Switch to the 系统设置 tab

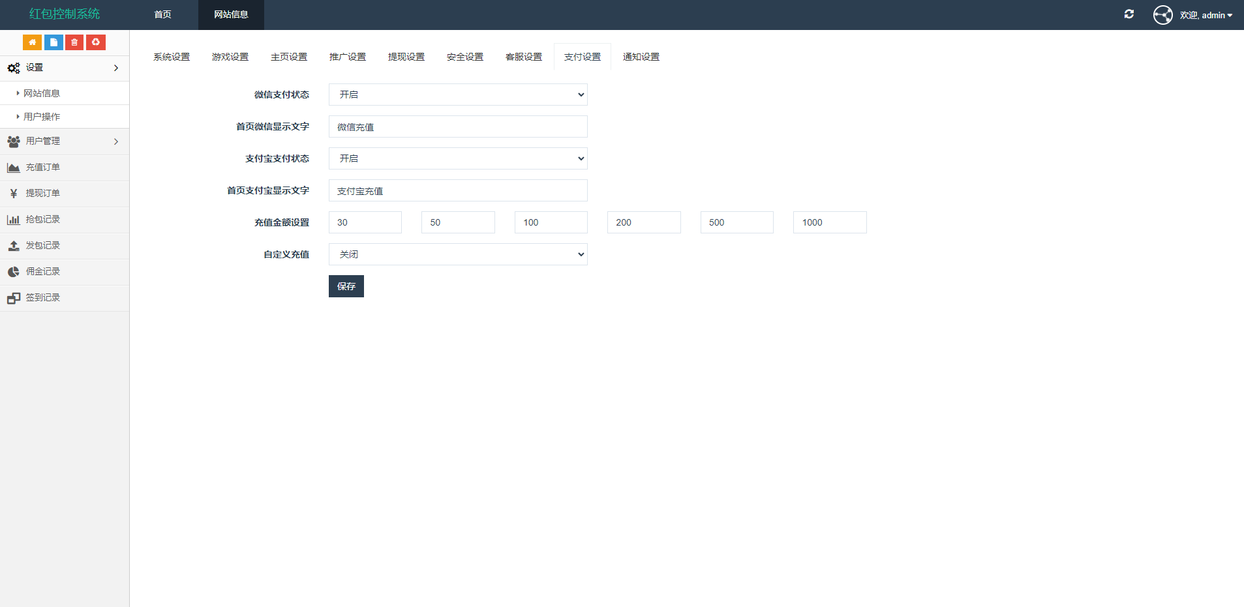(x=172, y=57)
